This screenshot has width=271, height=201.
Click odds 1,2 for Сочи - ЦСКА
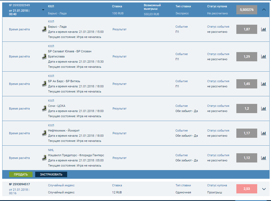point(247,109)
